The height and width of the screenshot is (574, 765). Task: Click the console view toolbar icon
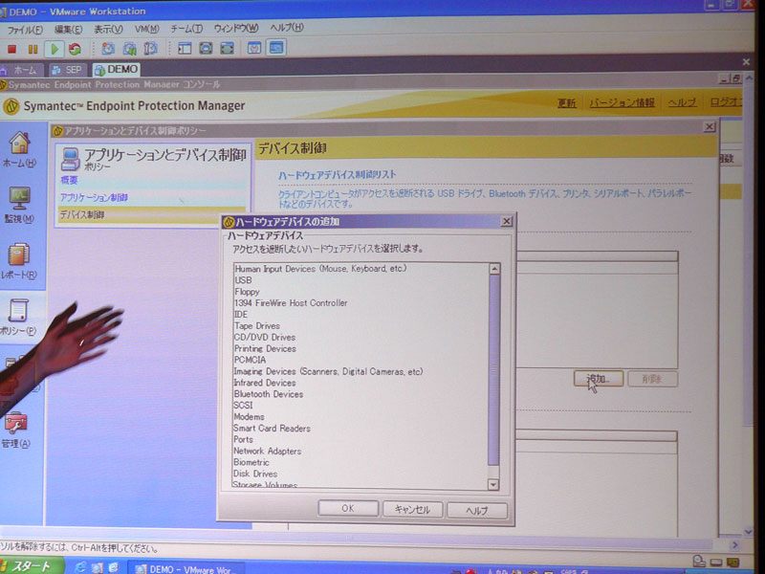tap(276, 47)
